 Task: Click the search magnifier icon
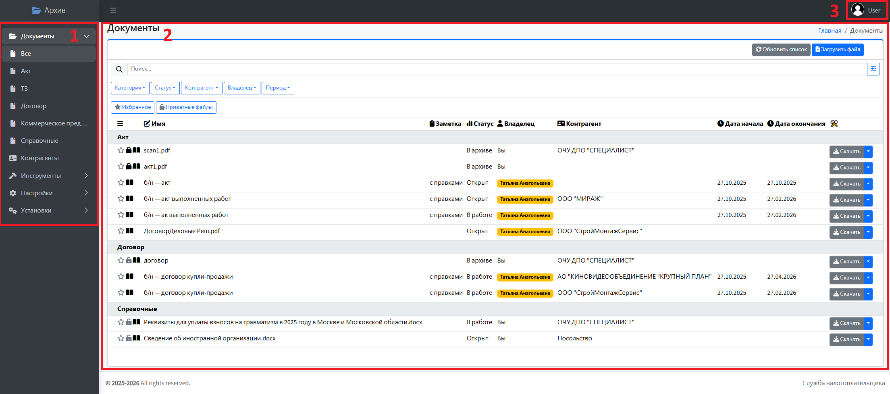(x=119, y=69)
